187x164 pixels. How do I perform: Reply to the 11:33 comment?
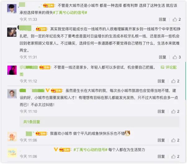[x=163, y=19]
